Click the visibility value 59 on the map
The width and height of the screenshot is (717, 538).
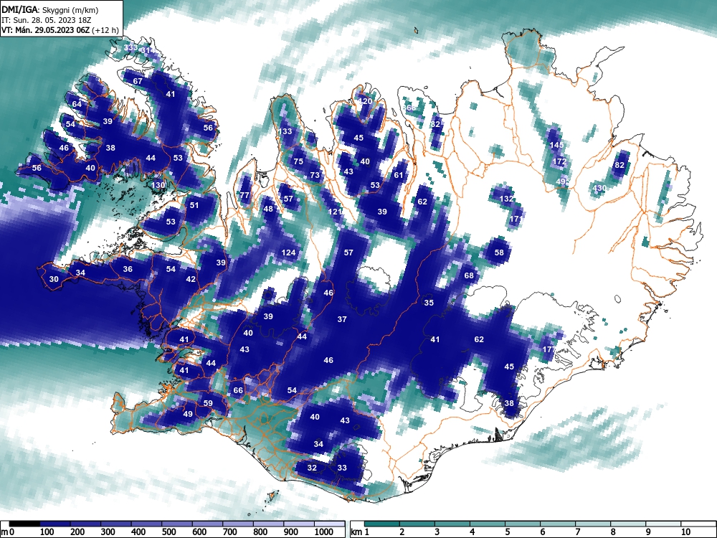pyautogui.click(x=208, y=403)
